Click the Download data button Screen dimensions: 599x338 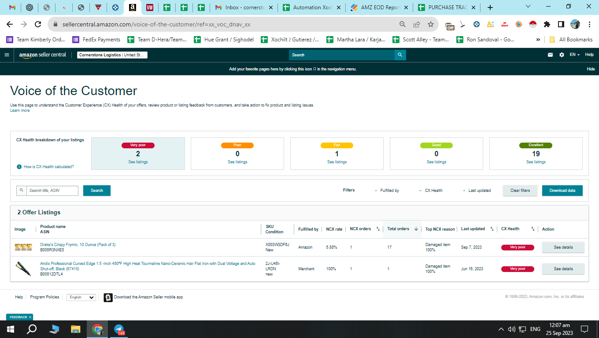point(562,191)
